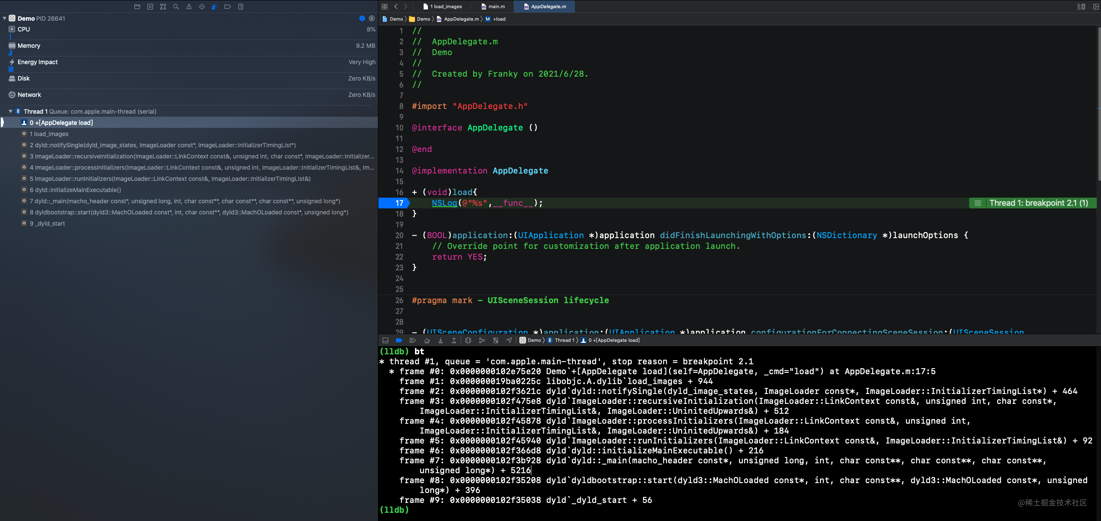
Task: Go back in editor history
Action: [396, 6]
